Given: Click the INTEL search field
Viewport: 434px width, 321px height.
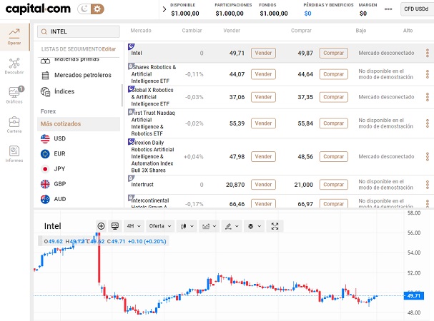Looking at the screenshot, I should [x=79, y=31].
